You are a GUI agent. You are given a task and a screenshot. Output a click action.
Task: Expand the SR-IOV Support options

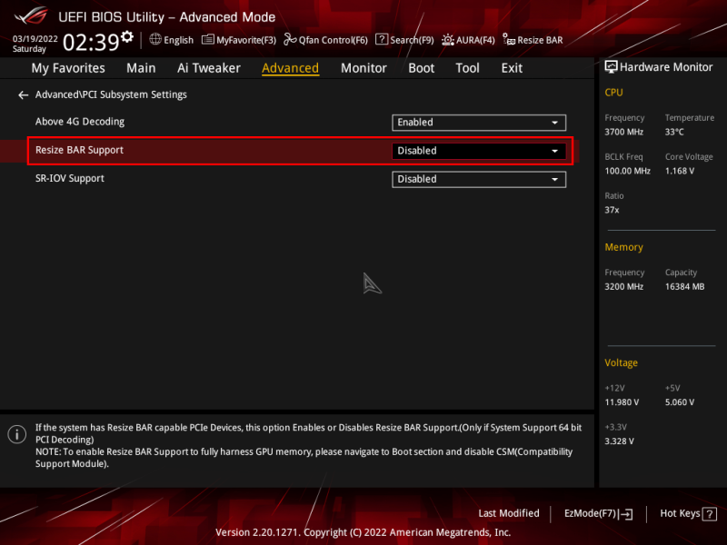tap(479, 179)
